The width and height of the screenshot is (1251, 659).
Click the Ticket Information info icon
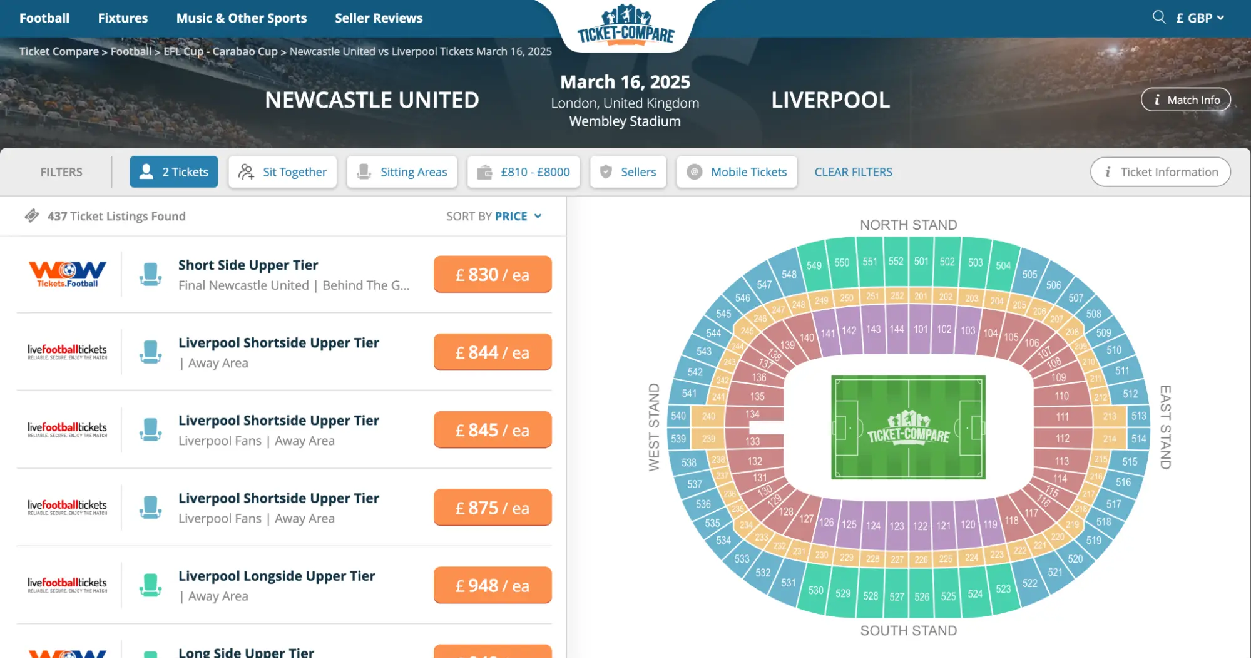click(x=1110, y=171)
